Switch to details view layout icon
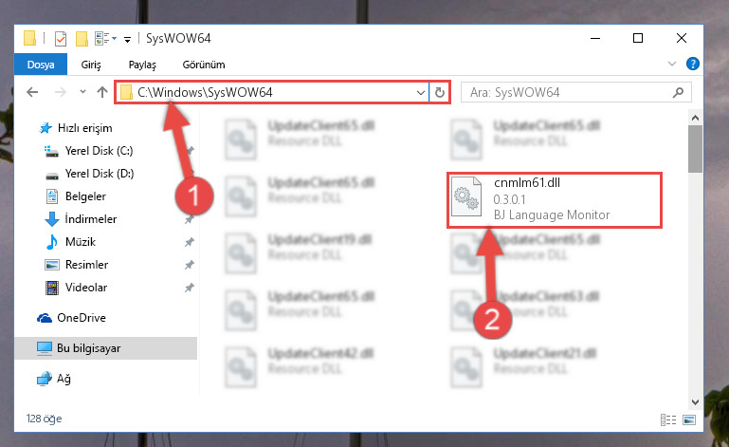This screenshot has width=729, height=447. point(668,419)
